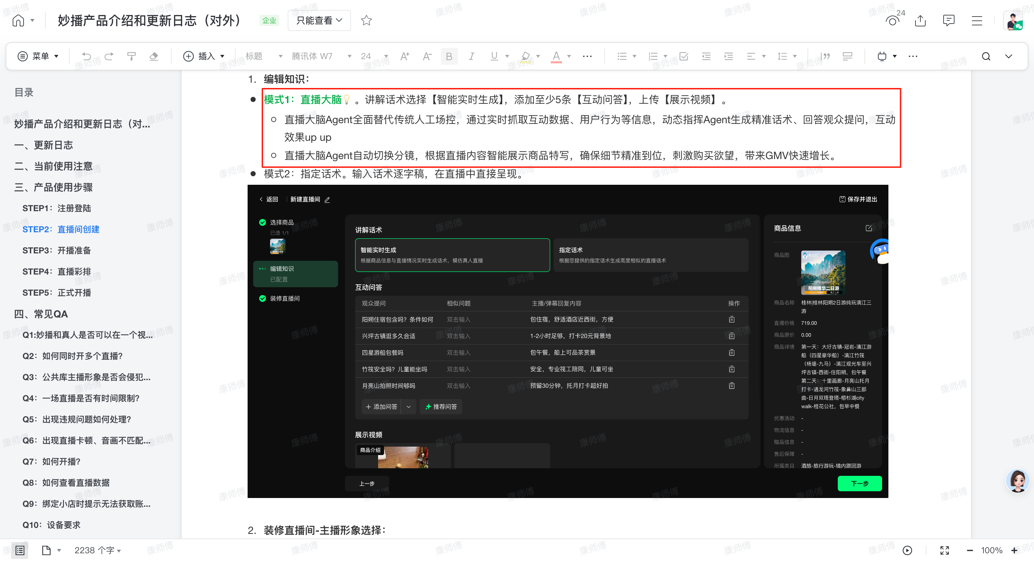Open the 插入 menu
The width and height of the screenshot is (1034, 561).
point(204,56)
